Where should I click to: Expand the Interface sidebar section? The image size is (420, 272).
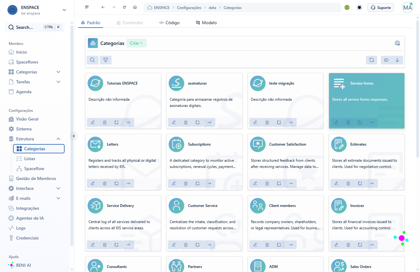click(x=58, y=188)
